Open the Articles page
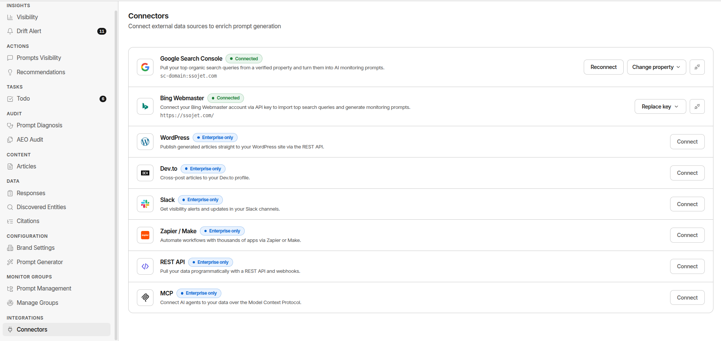The image size is (721, 341). coord(57,167)
